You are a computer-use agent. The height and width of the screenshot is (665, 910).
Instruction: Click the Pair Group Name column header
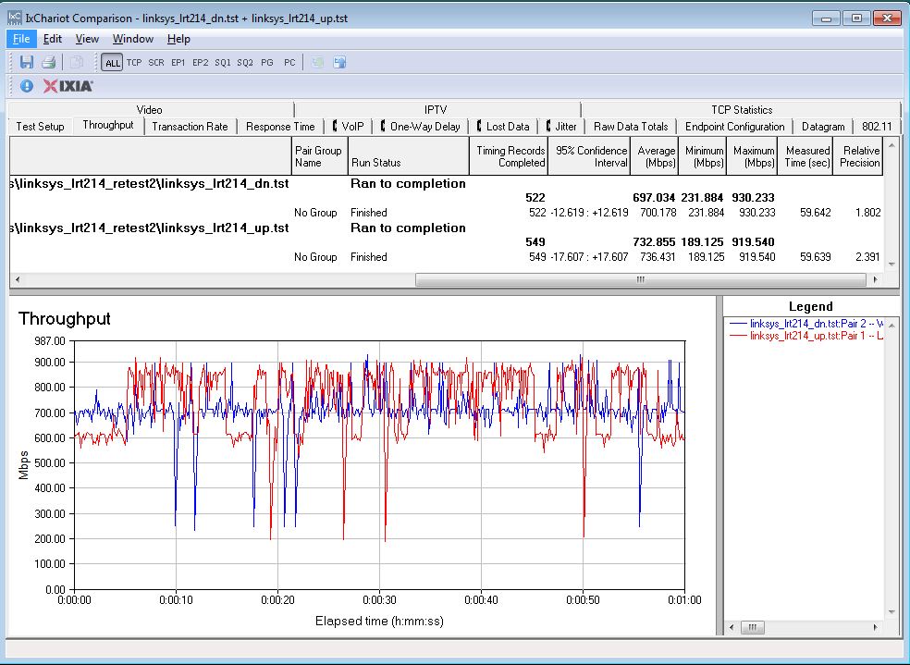[319, 156]
